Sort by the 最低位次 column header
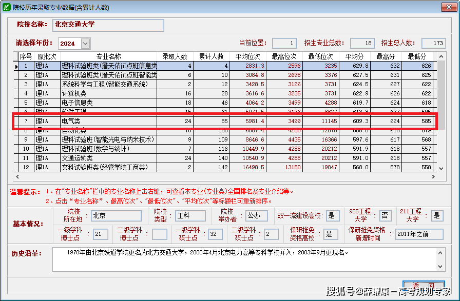Viewport: 460px width, 301px height. [320, 56]
